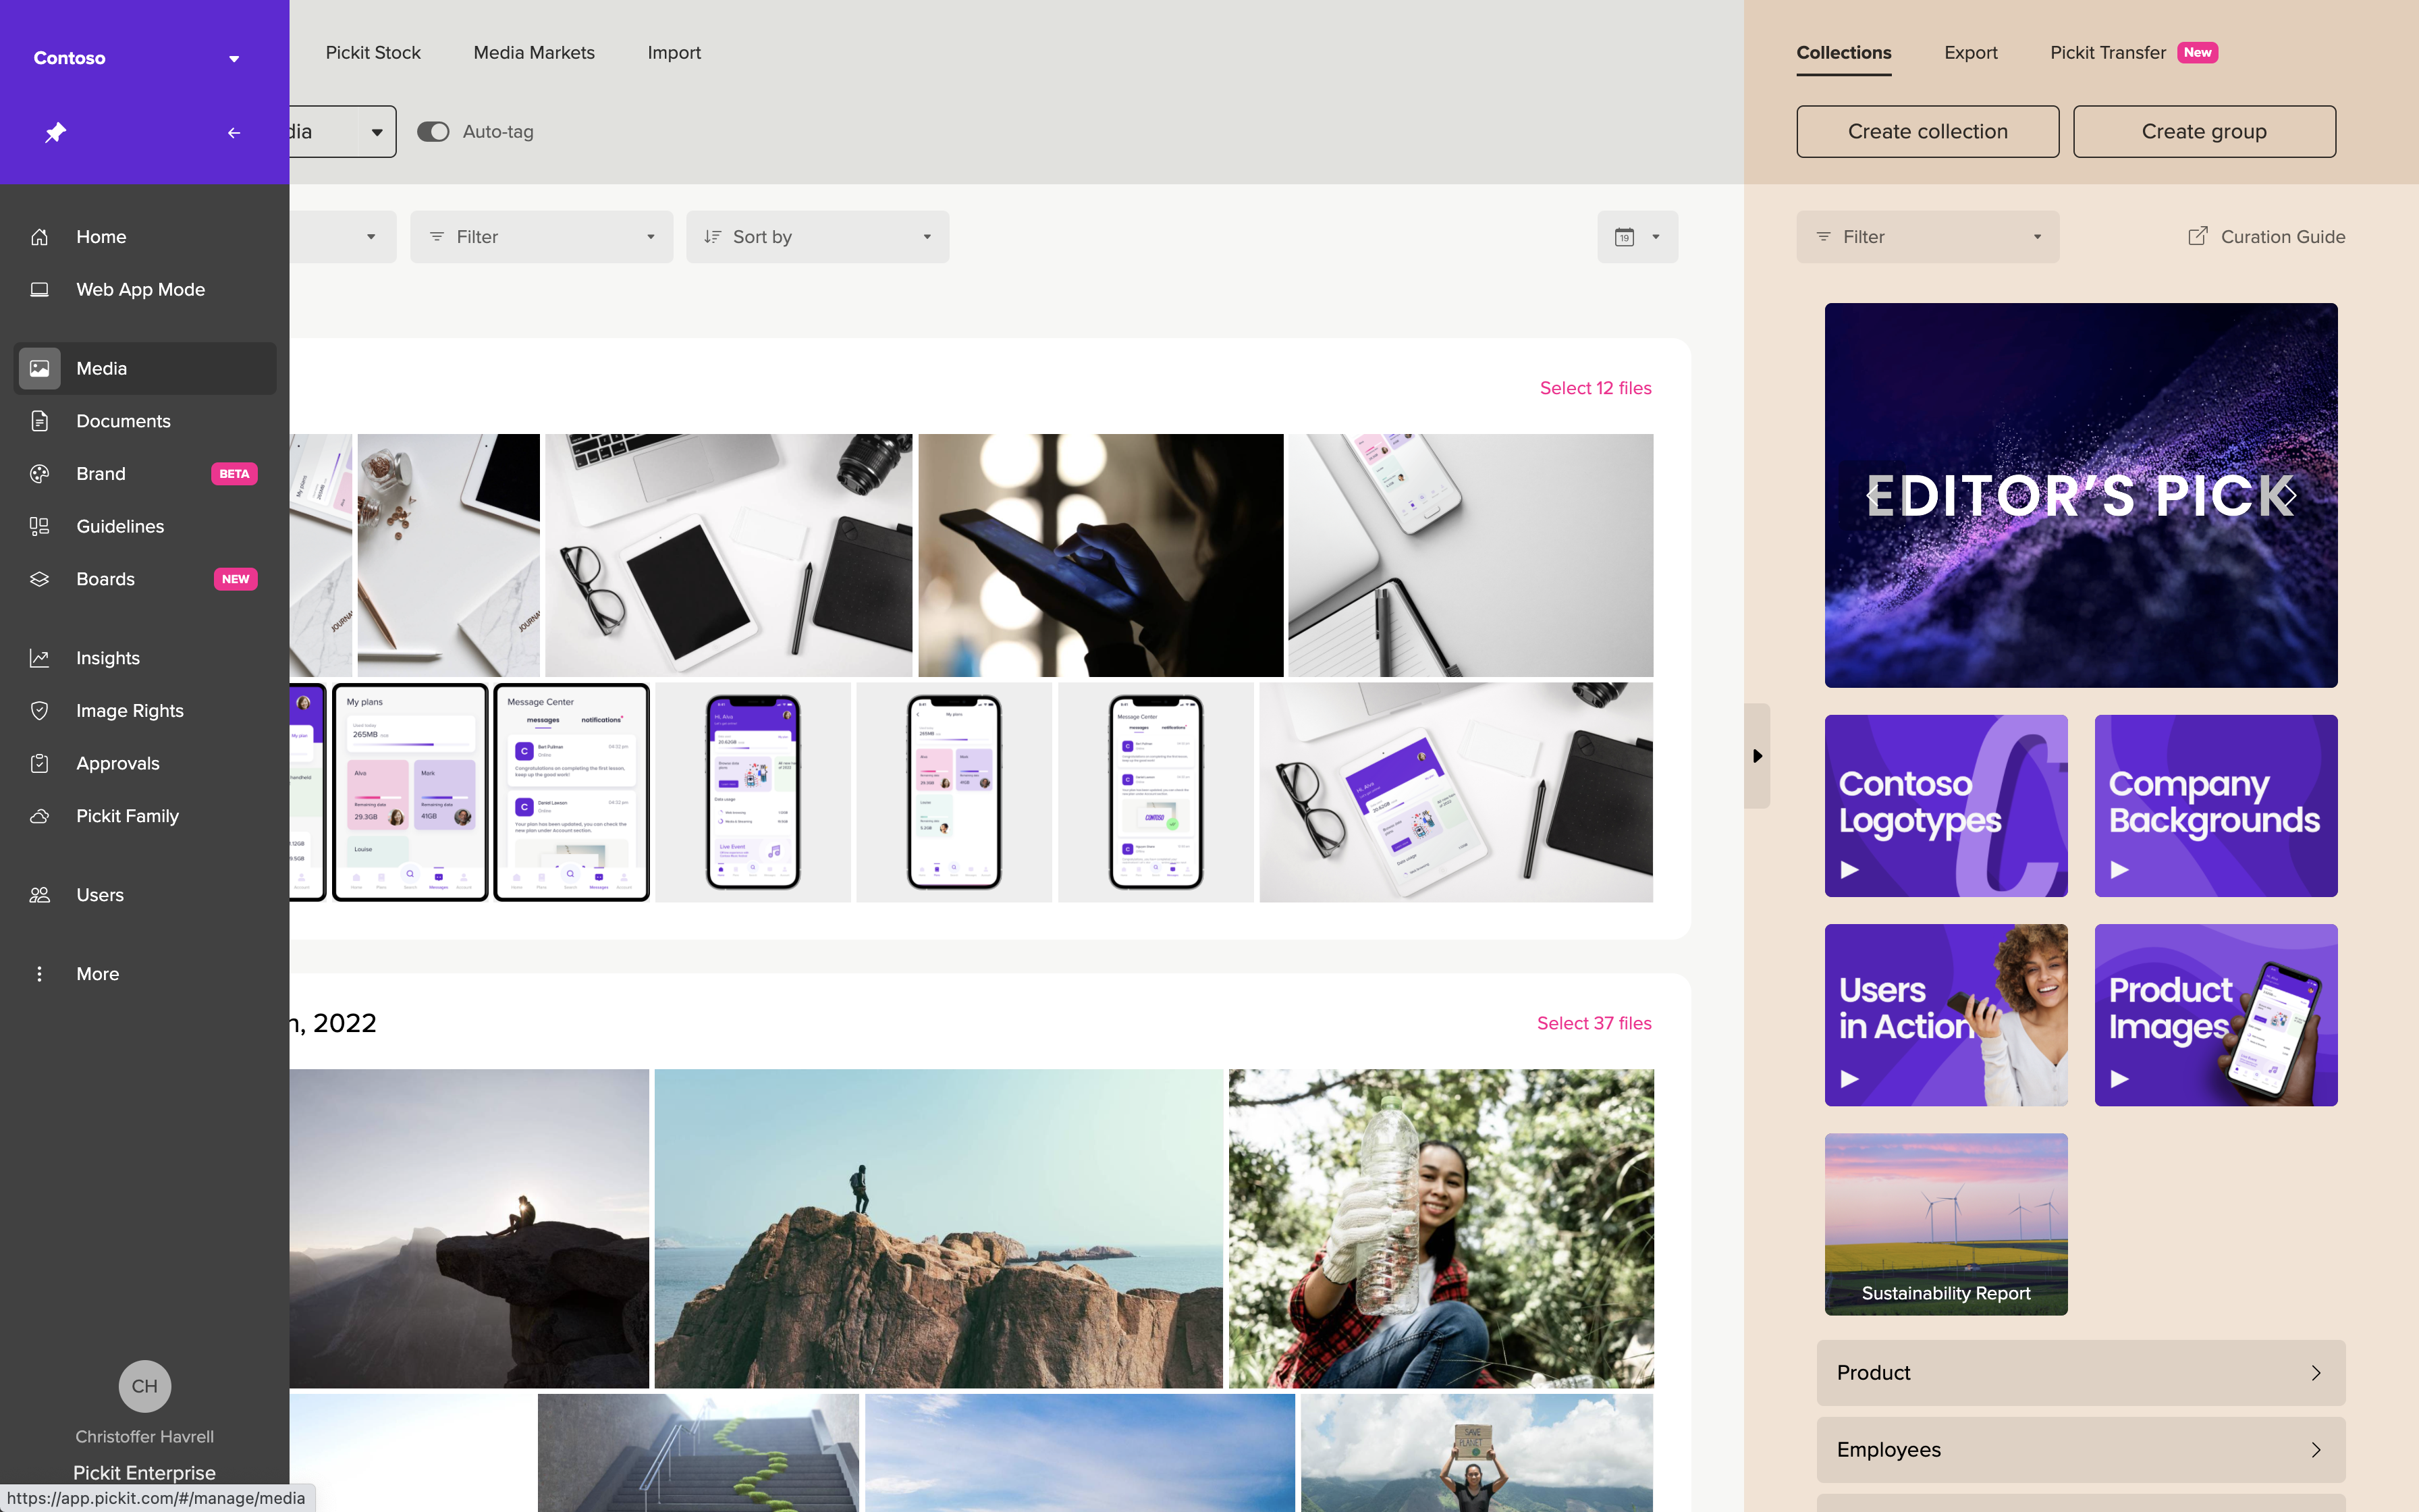Collapse the collections panel arrow handle
The width and height of the screenshot is (2419, 1512).
tap(1758, 756)
